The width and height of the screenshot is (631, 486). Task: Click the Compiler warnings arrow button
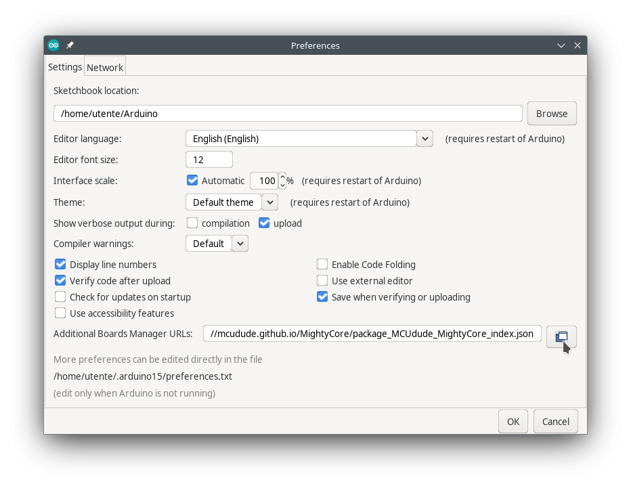click(x=240, y=244)
